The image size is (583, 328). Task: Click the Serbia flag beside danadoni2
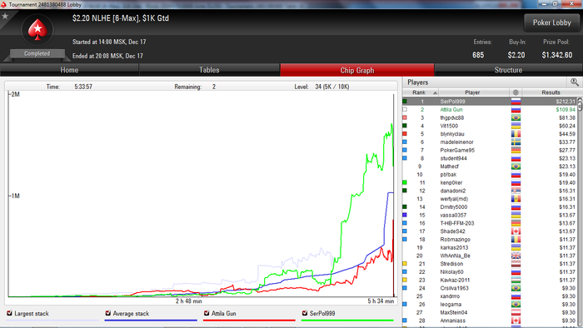click(516, 191)
